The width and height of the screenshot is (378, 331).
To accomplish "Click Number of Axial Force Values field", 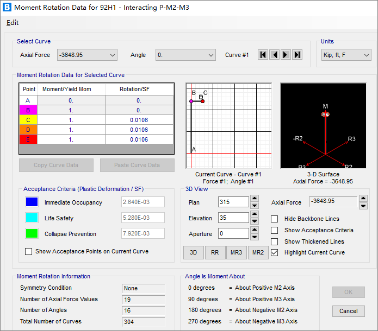I will [144, 300].
